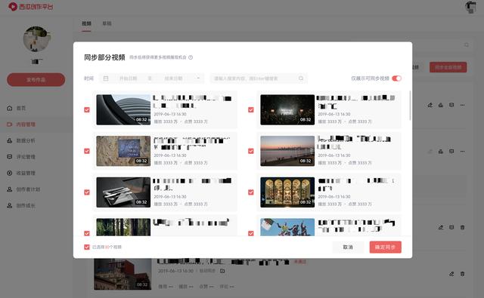
Task: Click the sunset waterfront video thumbnail
Action: pos(287,151)
